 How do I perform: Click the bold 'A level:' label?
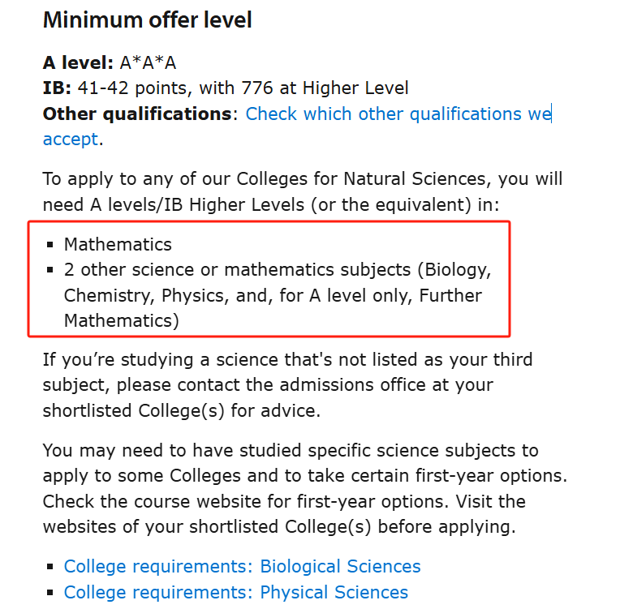point(78,63)
